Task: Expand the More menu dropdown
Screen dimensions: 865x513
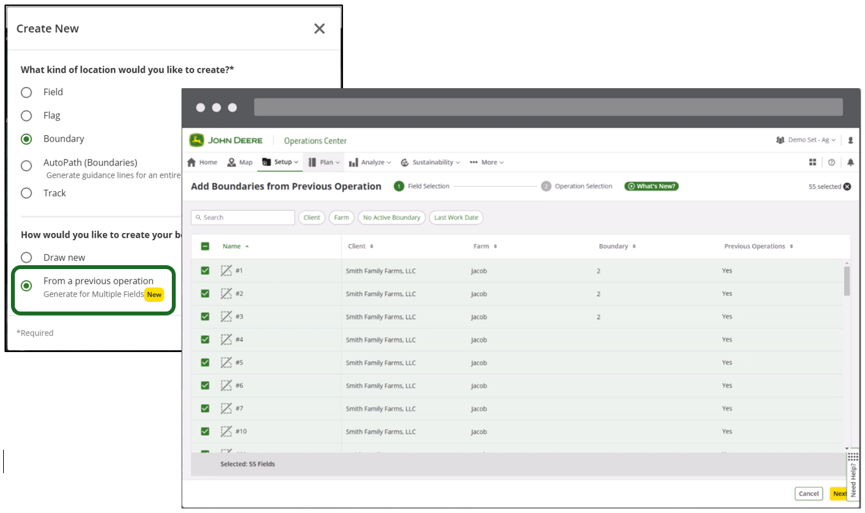Action: pos(487,162)
